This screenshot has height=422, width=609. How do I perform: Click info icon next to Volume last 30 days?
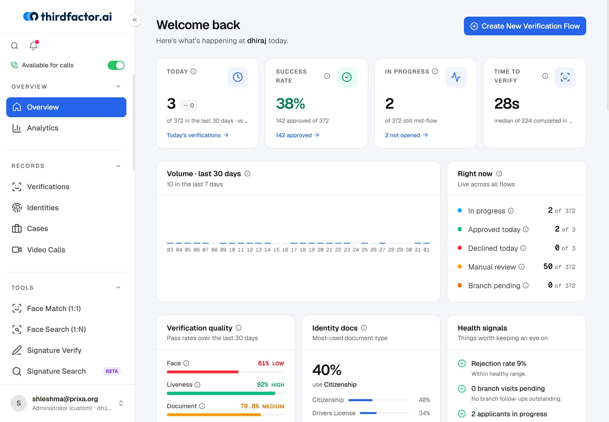coord(247,174)
